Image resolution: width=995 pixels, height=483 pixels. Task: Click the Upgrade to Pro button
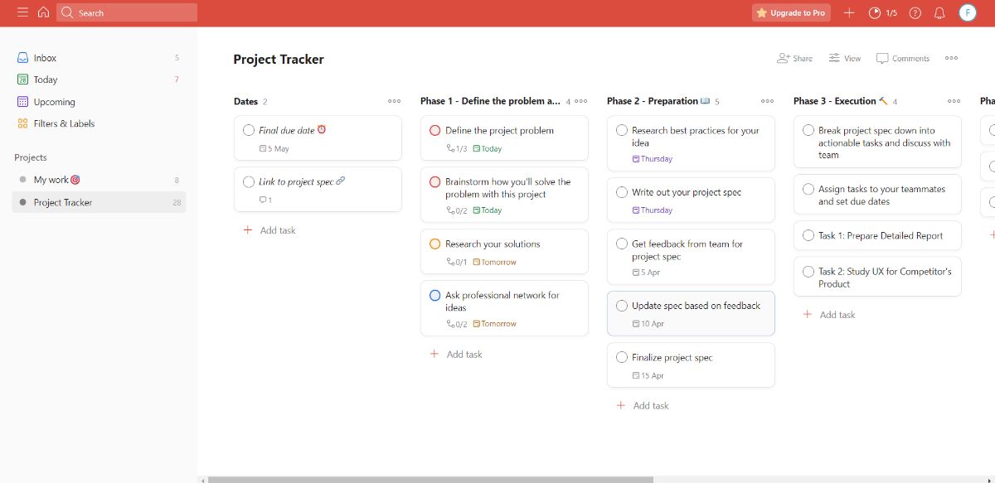[x=791, y=12]
